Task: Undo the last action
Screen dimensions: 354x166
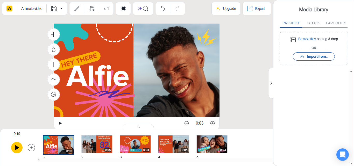Action: (x=163, y=9)
